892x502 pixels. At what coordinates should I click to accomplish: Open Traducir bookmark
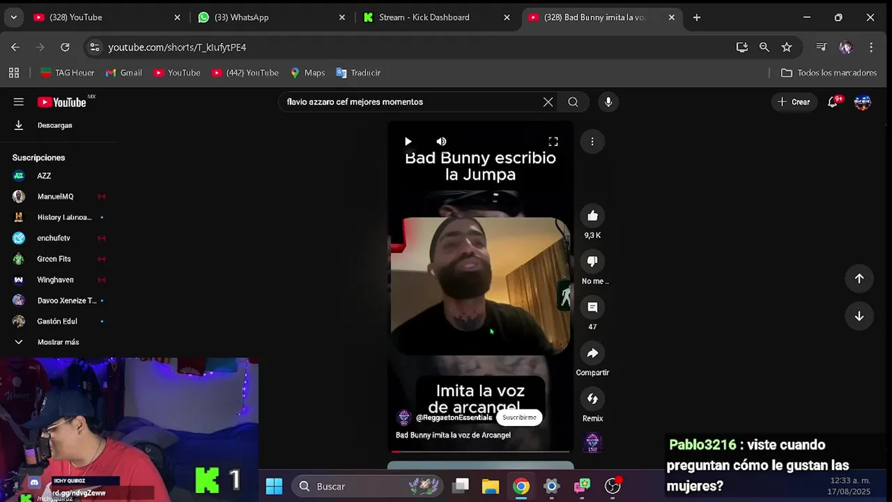358,73
